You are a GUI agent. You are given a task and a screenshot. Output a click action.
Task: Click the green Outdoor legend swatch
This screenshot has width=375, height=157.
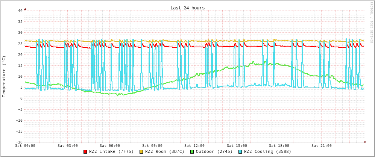(x=192, y=152)
